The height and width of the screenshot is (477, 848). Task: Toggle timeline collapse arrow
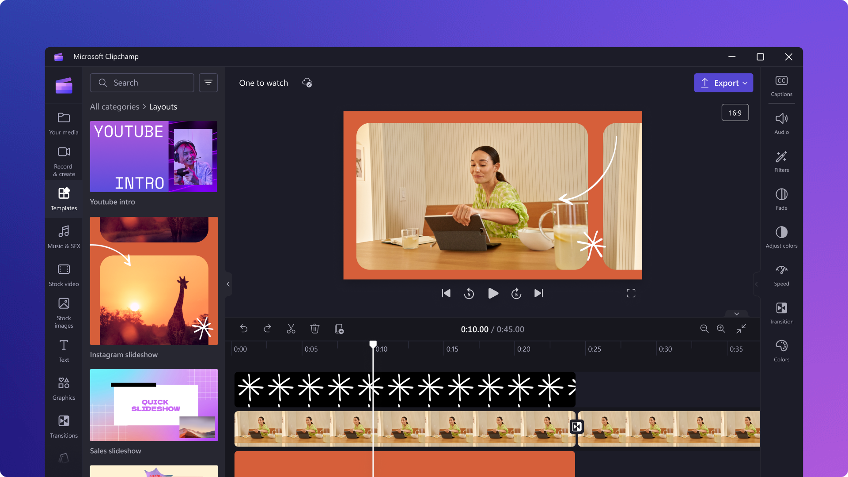(736, 313)
